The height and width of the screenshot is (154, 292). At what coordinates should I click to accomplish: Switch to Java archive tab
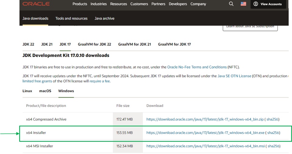[104, 18]
